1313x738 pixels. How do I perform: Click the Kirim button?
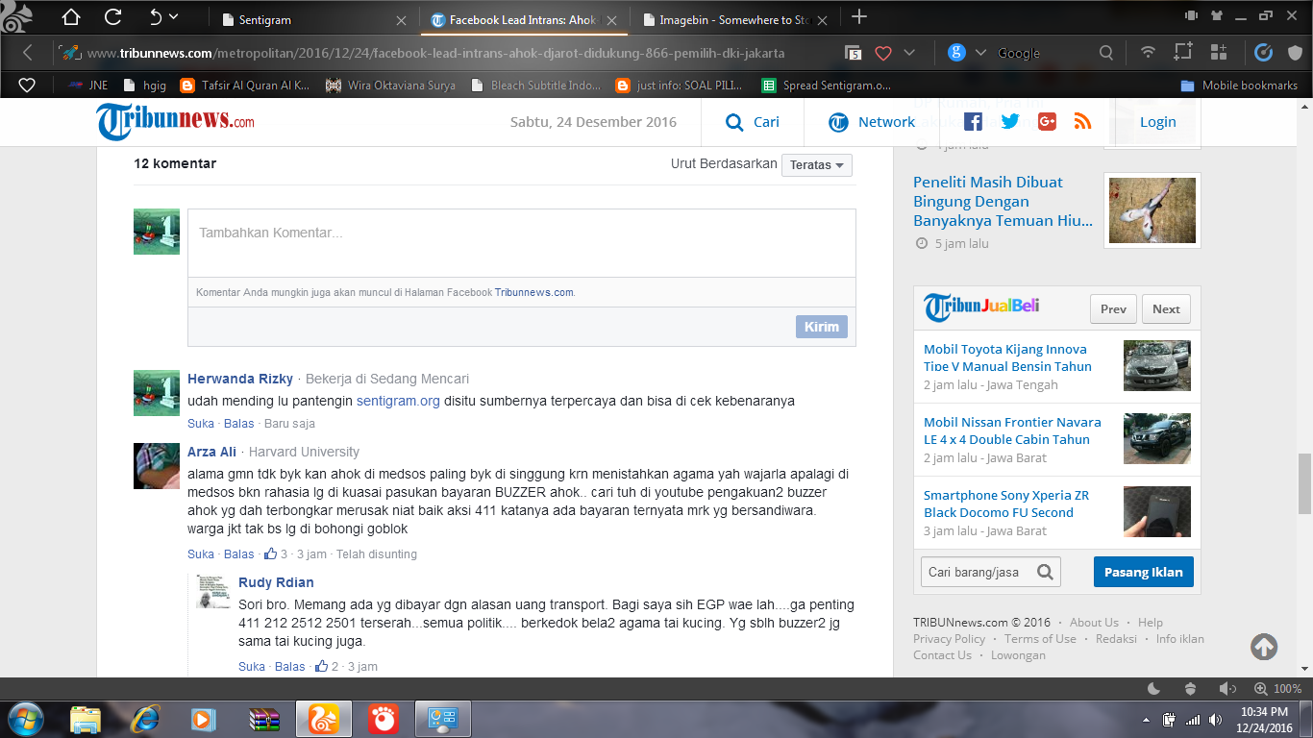822,327
